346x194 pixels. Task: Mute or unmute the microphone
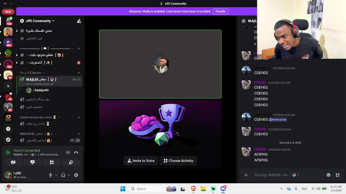[50, 175]
